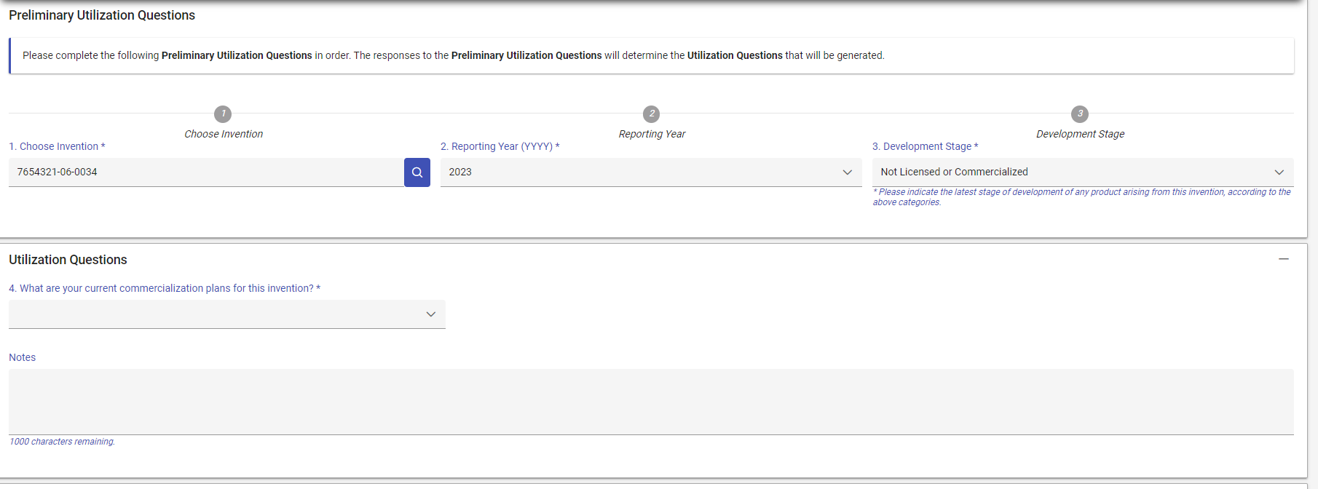
Task: Click the commercialization plans question label
Action: [164, 288]
